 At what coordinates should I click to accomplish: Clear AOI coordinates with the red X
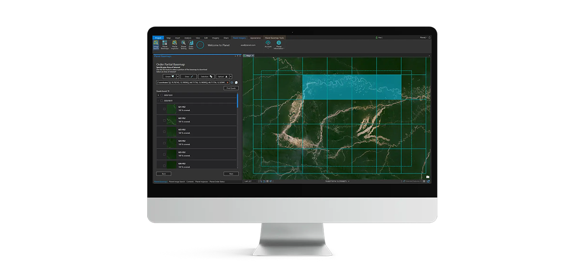click(x=228, y=83)
